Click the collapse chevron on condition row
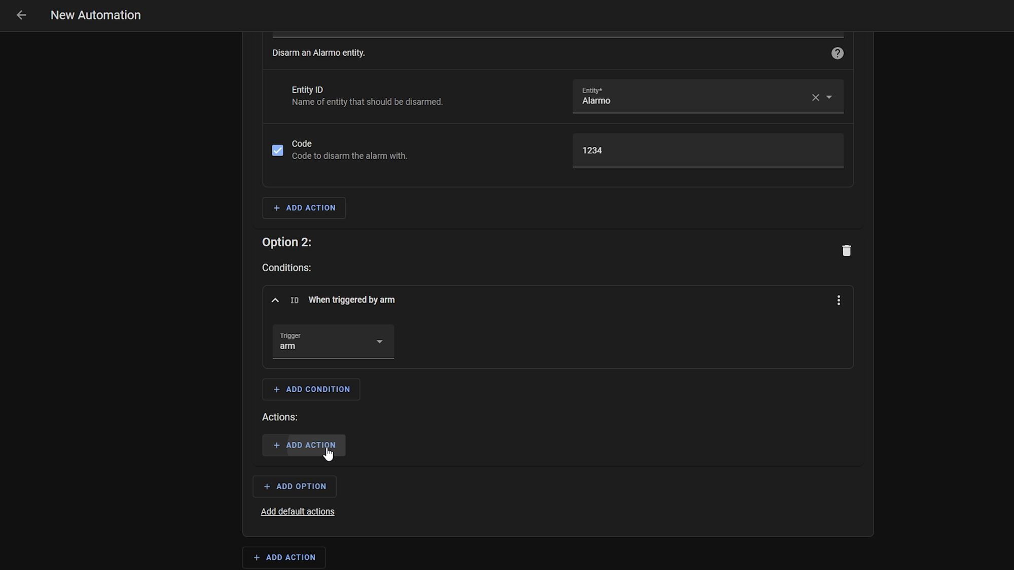This screenshot has height=570, width=1014. [x=275, y=300]
